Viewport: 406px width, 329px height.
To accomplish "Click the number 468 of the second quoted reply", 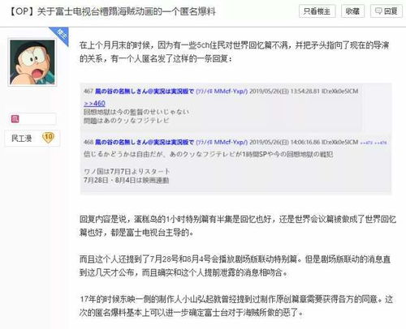I will [x=89, y=142].
